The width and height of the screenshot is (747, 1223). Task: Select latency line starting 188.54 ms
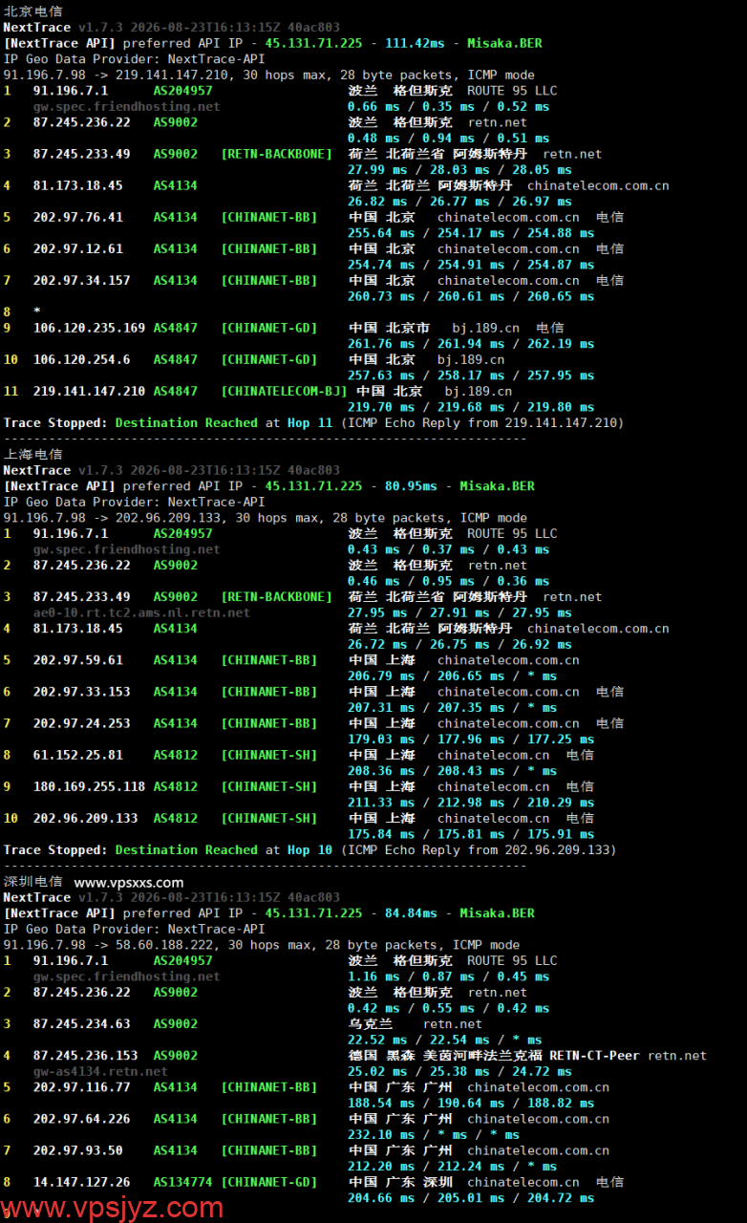[x=472, y=1104]
